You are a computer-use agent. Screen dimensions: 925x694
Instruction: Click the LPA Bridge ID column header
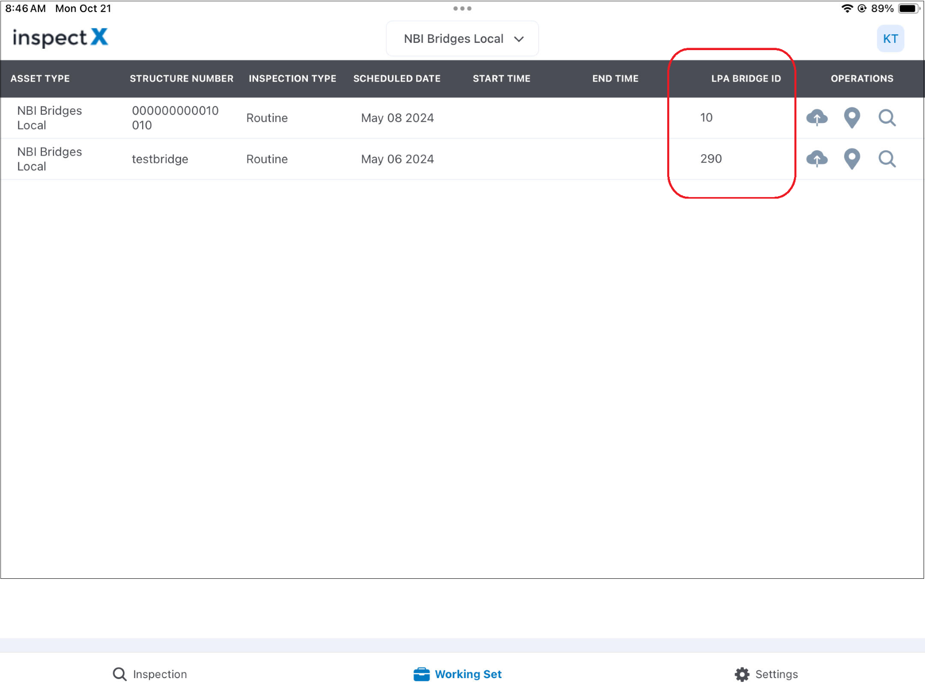click(746, 79)
